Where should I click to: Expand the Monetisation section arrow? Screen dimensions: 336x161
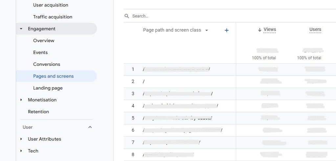[21, 100]
